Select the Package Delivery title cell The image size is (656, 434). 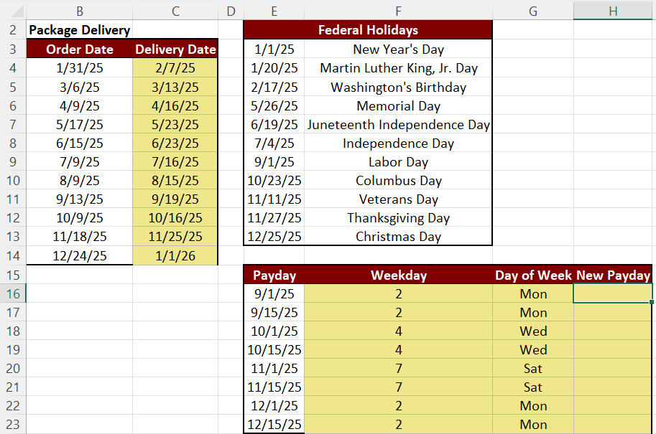point(79,30)
